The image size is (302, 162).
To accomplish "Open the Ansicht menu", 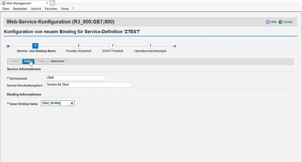I will coord(36,9).
